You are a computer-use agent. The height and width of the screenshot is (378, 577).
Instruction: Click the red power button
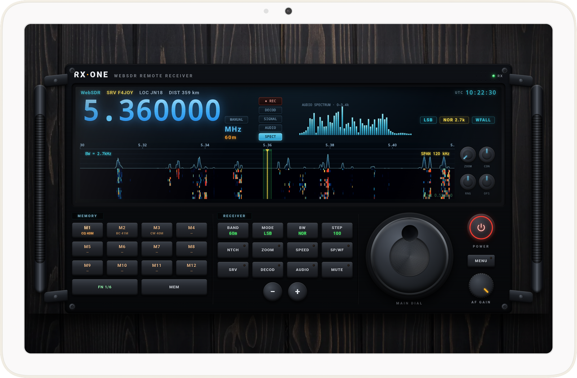(x=481, y=228)
